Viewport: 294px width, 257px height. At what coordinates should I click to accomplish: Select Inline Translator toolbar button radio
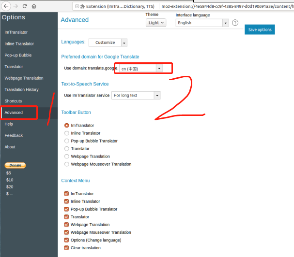click(x=66, y=133)
